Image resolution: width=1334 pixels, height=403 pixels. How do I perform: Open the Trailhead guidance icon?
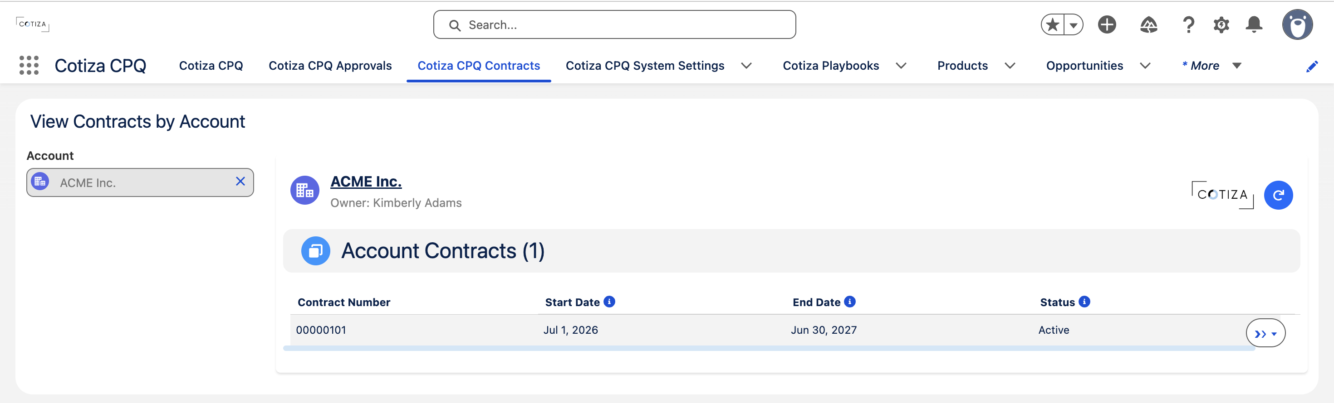tap(1148, 25)
